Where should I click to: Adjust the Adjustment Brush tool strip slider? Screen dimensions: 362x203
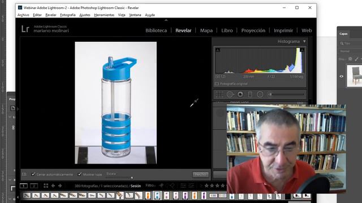click(x=288, y=94)
